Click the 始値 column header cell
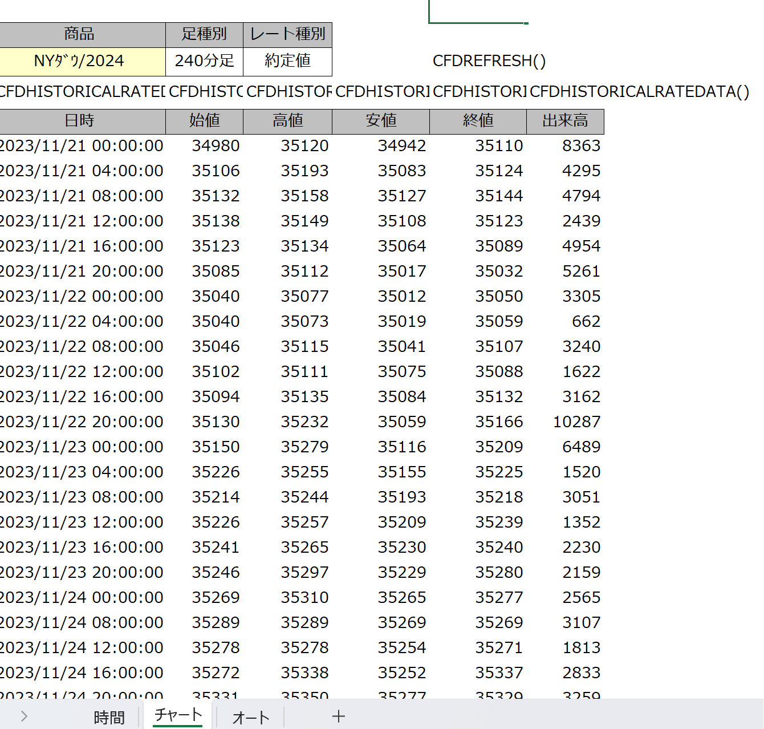The width and height of the screenshot is (764, 729). 204,121
